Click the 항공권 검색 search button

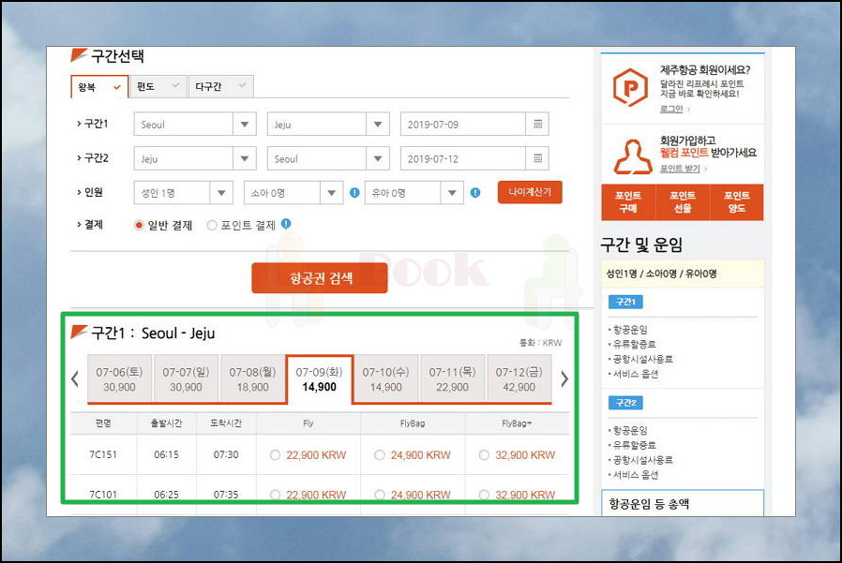coord(320,278)
